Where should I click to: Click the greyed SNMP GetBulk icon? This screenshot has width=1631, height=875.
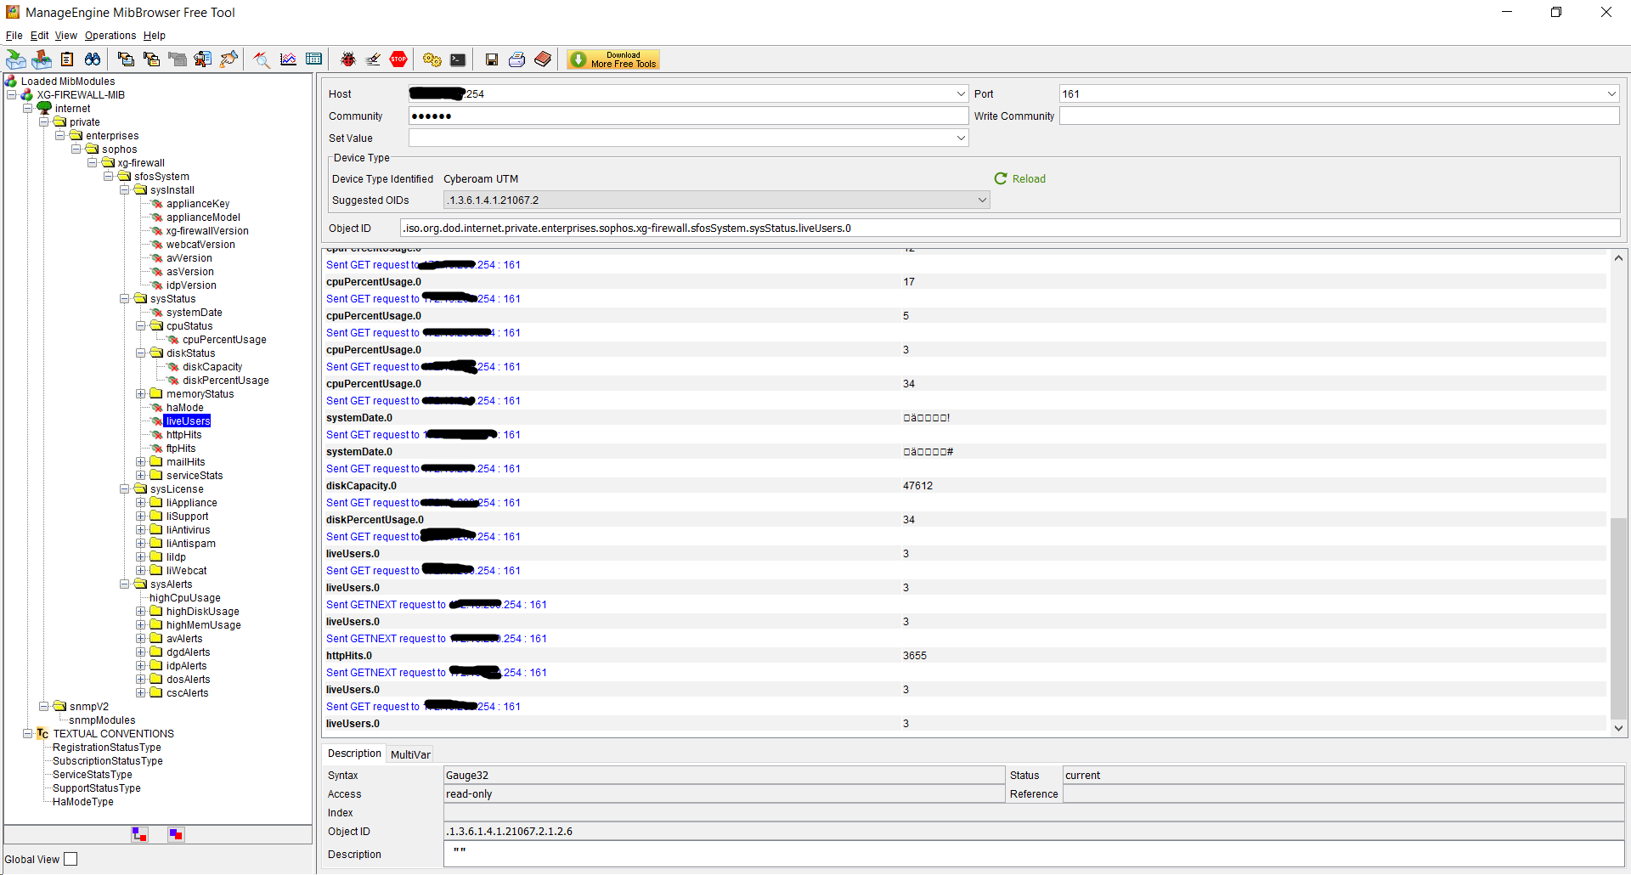177,59
